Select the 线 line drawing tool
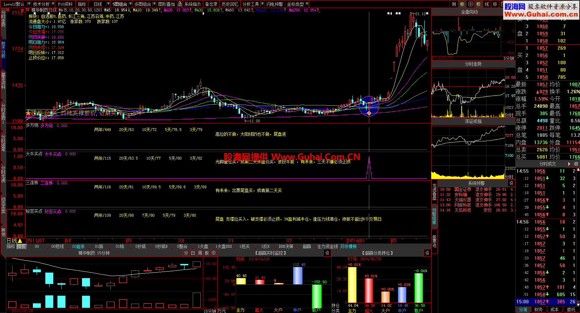Screen dimensions: 580x313 [487, 4]
